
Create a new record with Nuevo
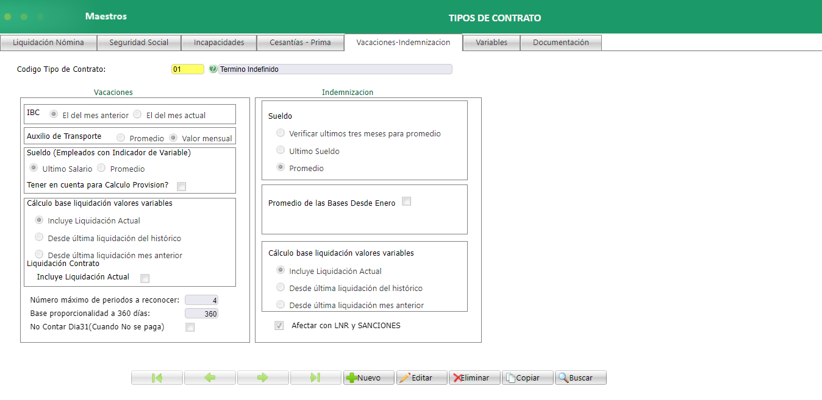[369, 378]
